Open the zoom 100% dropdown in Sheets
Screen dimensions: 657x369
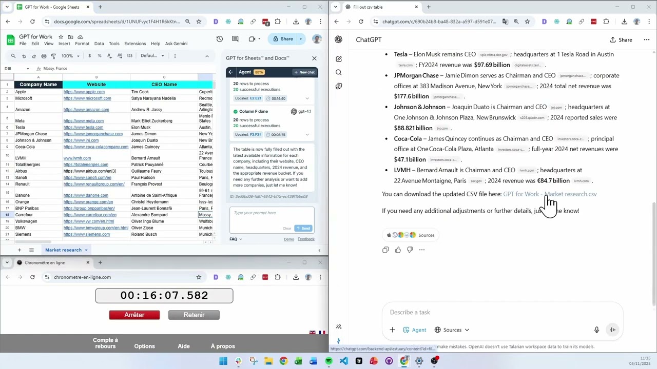tap(70, 56)
